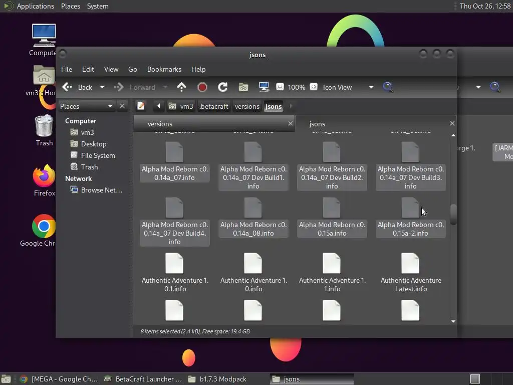Go to versions in path bar
513x385 pixels.
247,106
